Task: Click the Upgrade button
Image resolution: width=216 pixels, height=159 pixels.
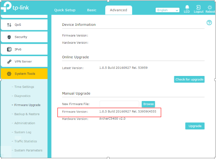Action: point(195,126)
